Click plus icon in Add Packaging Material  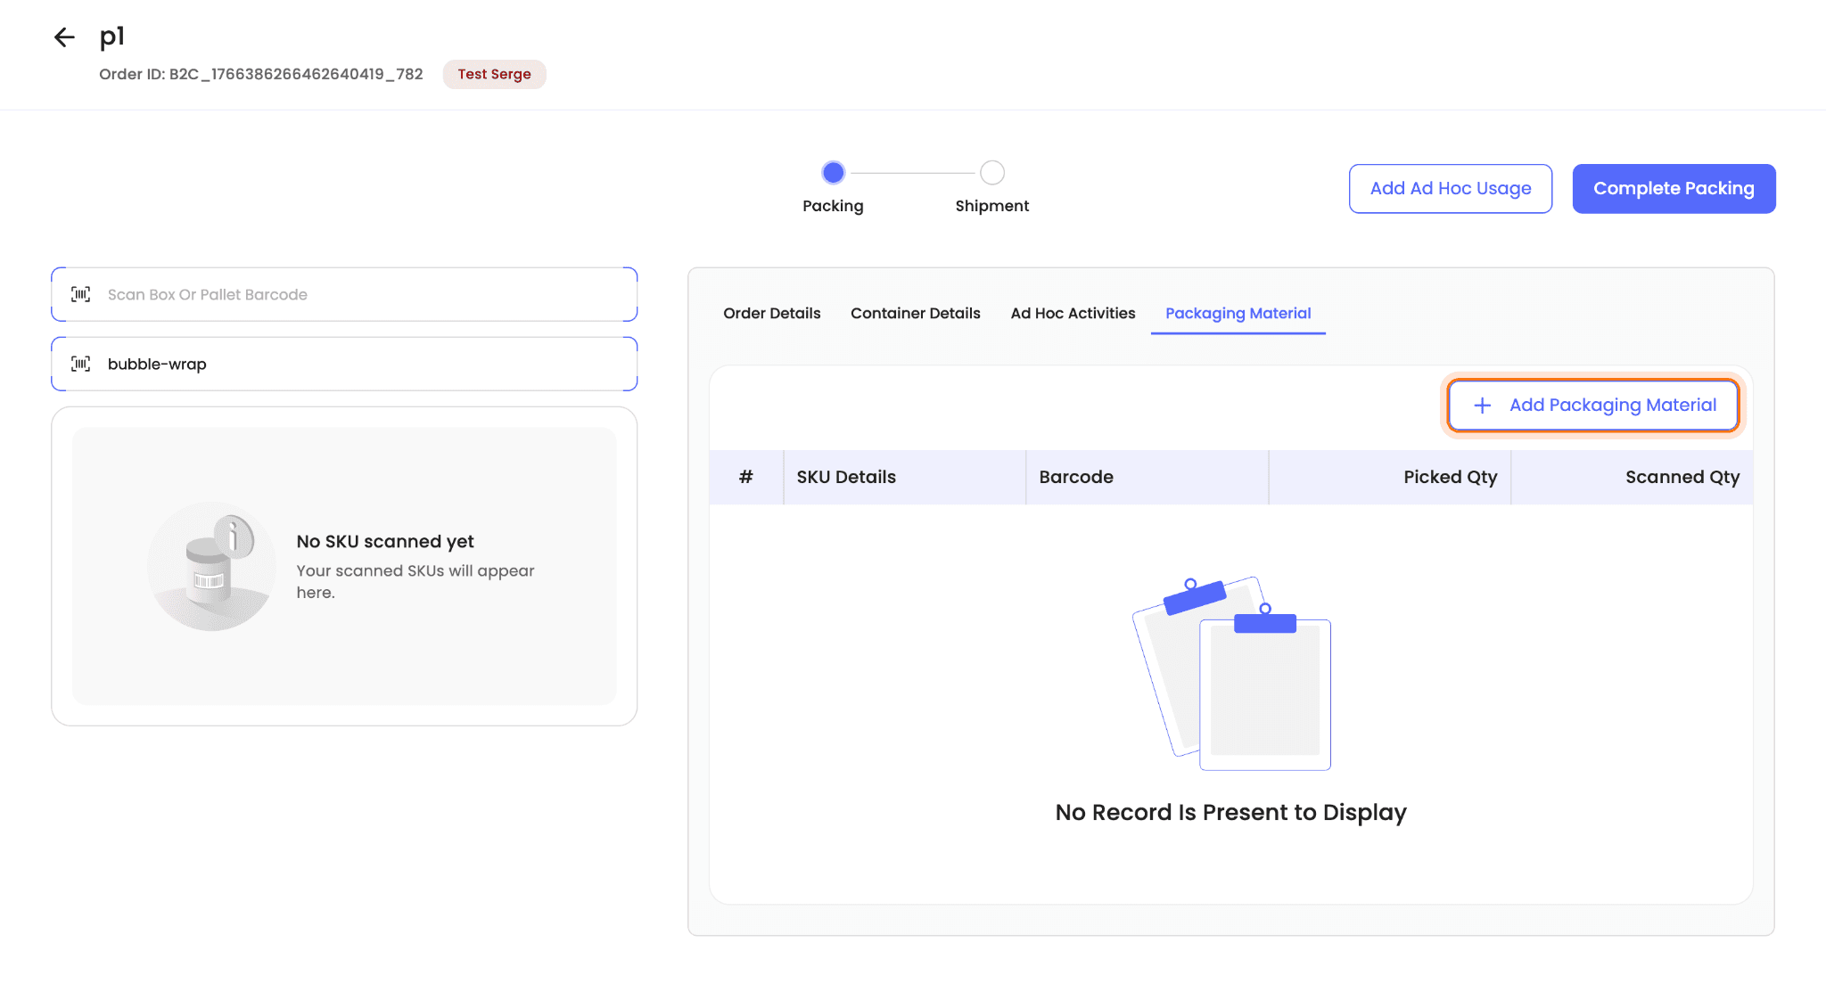1482,406
